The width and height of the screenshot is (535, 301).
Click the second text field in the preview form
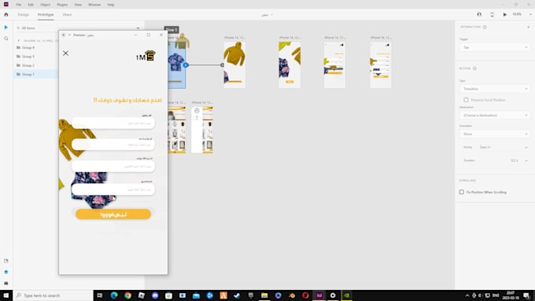tap(113, 145)
